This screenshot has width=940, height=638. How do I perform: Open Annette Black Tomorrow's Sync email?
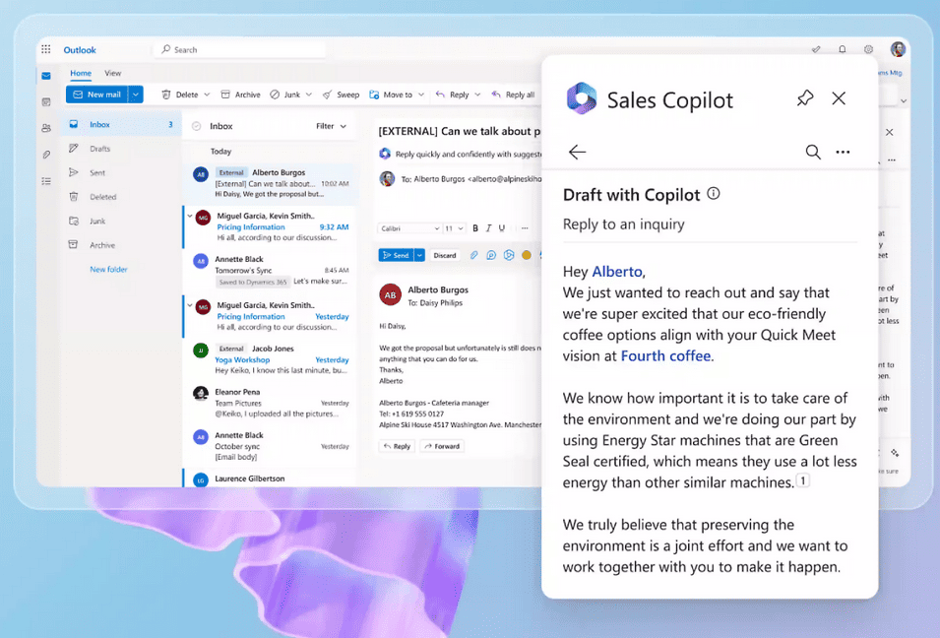(271, 271)
